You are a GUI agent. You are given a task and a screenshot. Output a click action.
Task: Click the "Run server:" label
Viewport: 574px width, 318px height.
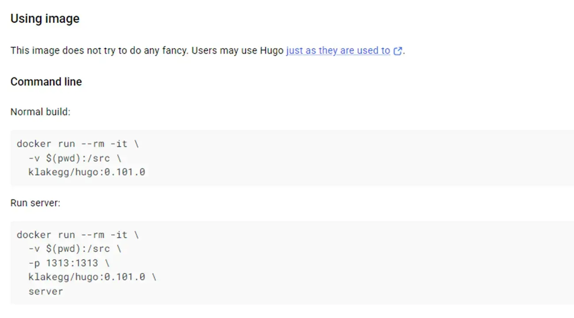[35, 203]
